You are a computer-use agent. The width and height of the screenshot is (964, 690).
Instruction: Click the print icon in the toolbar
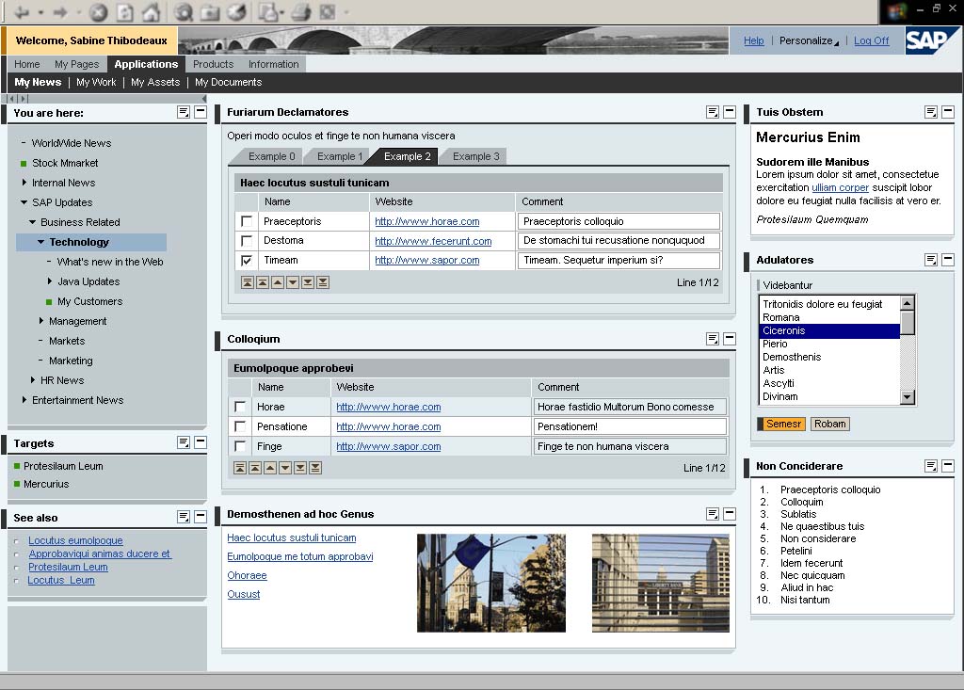[x=300, y=12]
